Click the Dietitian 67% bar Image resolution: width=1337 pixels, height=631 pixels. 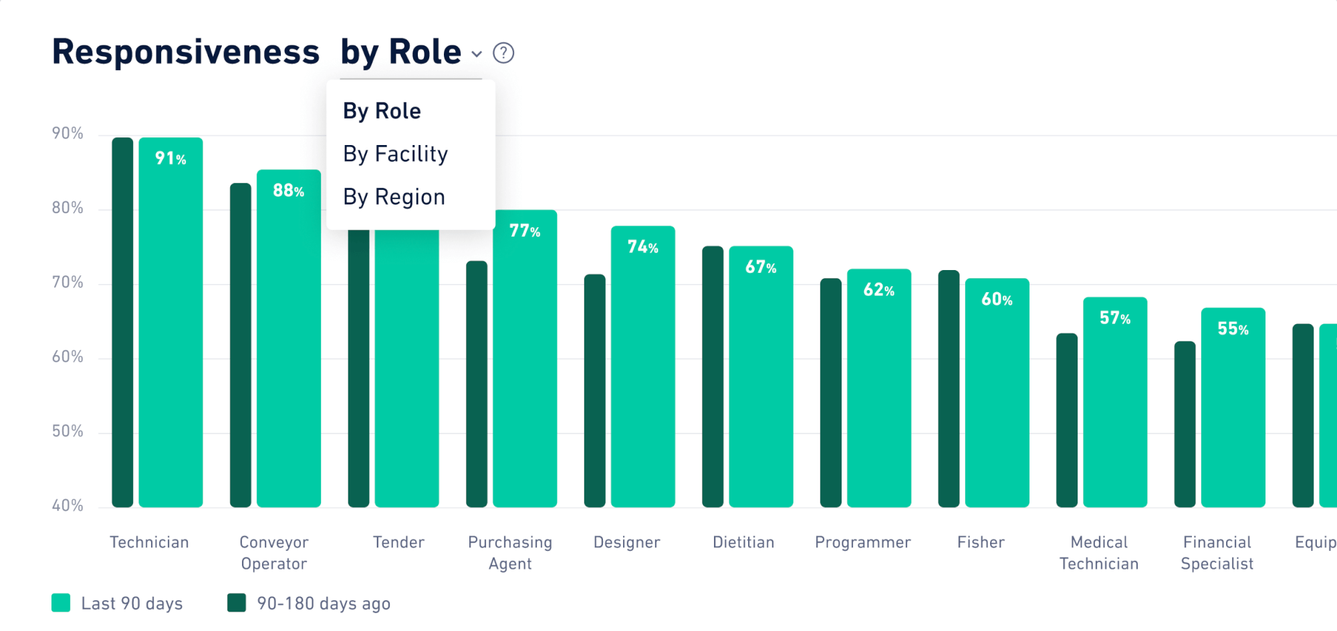[x=760, y=374]
